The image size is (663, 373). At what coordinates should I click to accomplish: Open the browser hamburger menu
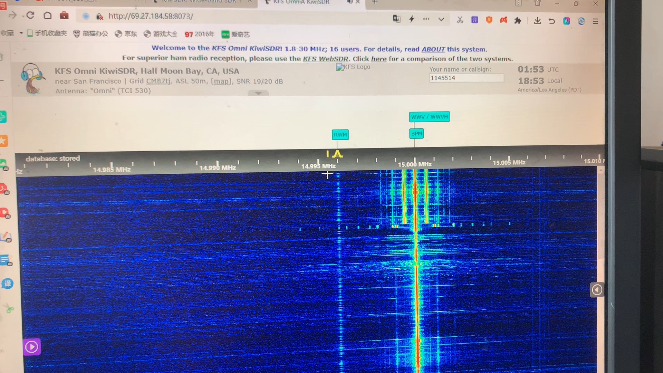(x=595, y=21)
